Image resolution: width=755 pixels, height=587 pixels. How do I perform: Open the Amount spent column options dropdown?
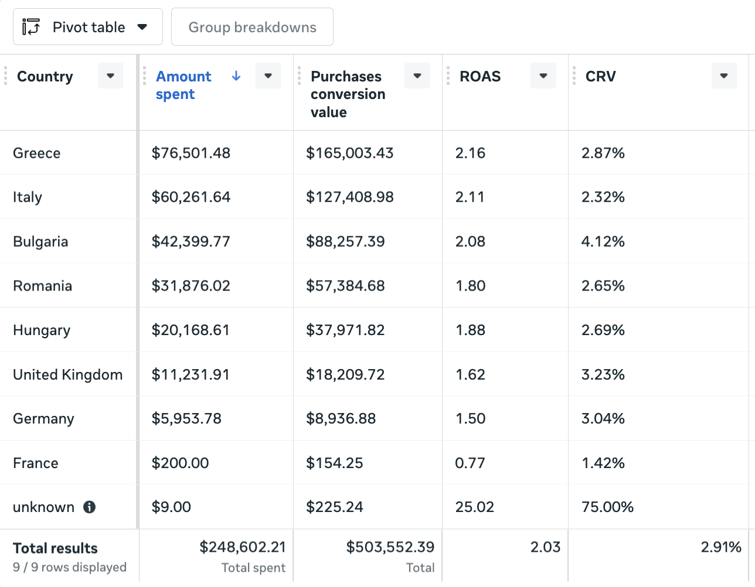coord(268,76)
